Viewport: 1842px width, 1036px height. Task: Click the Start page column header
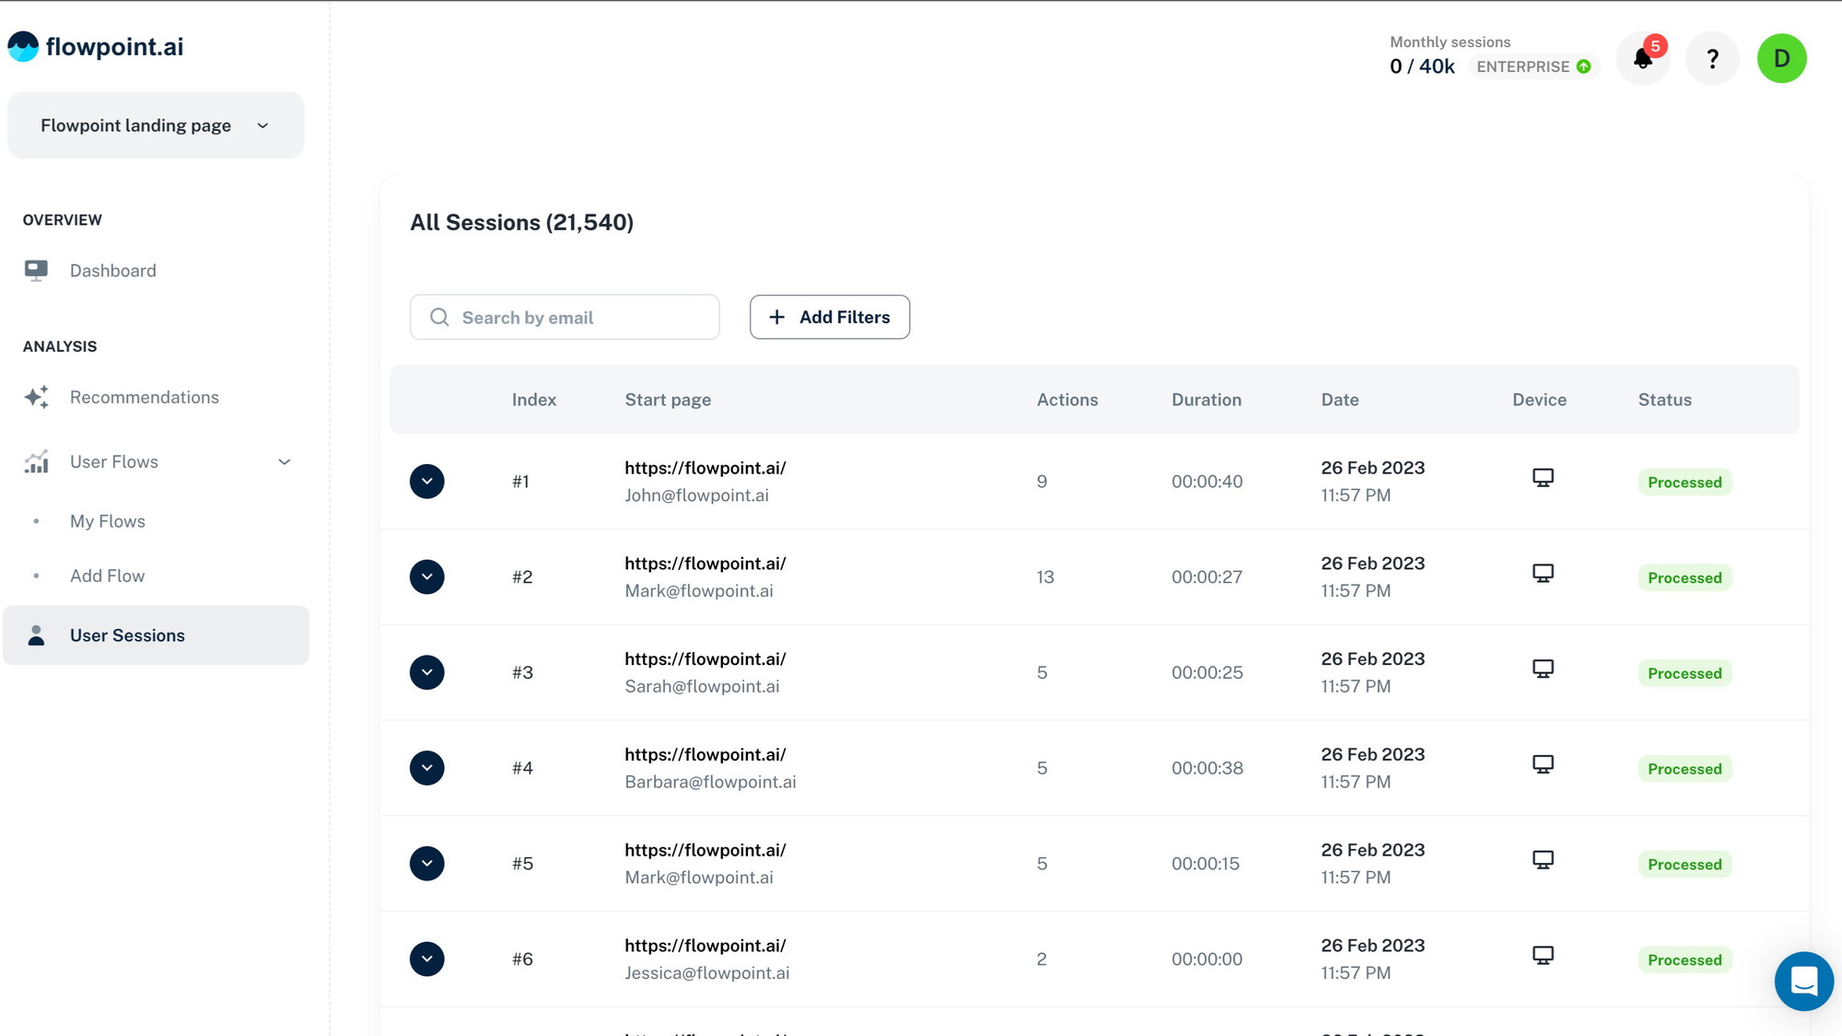point(667,400)
